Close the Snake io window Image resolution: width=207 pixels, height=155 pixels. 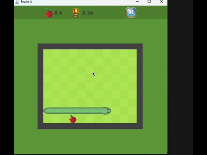[161, 1]
